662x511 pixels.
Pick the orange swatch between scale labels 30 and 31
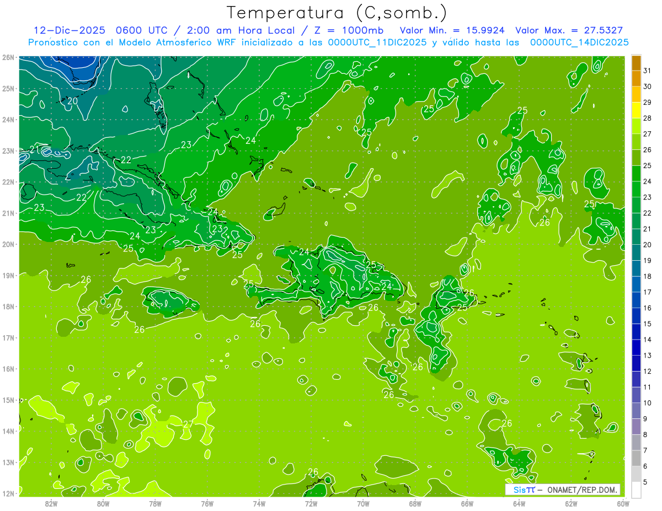coord(636,79)
